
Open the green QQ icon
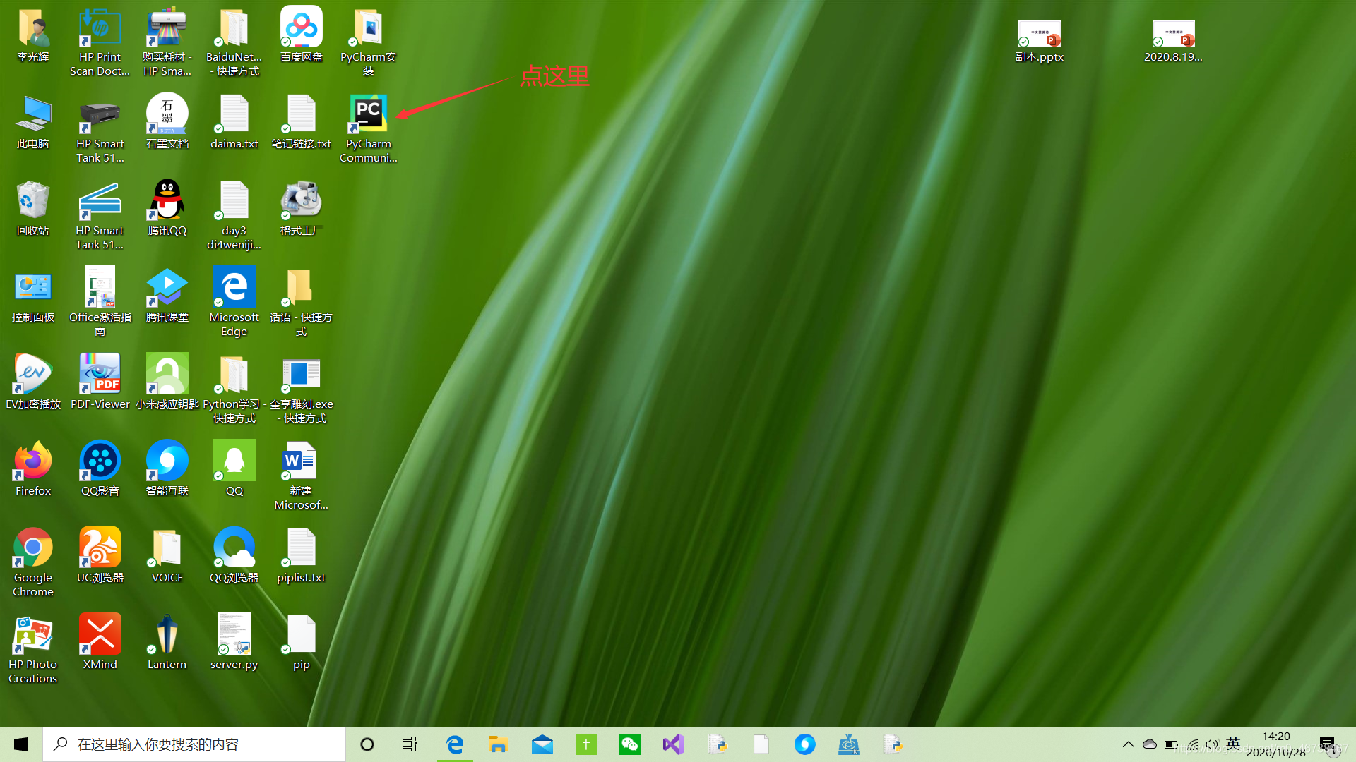tap(234, 469)
